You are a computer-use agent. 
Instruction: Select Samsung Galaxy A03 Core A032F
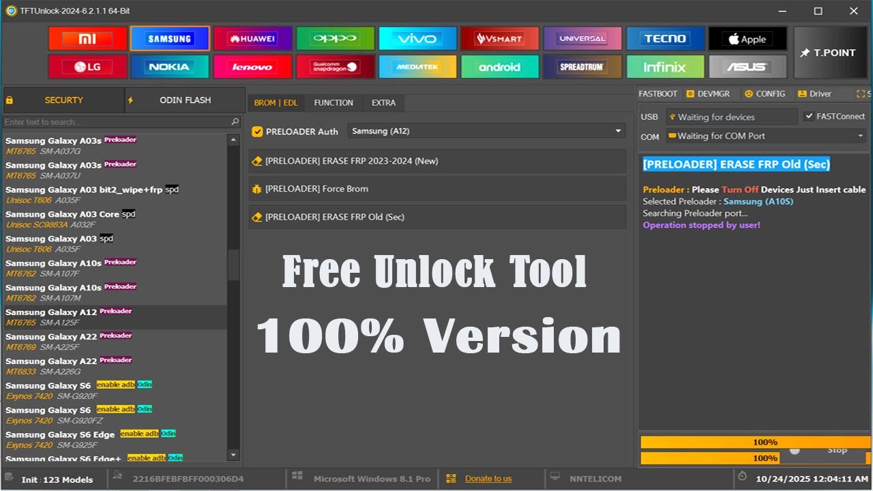pyautogui.click(x=115, y=220)
